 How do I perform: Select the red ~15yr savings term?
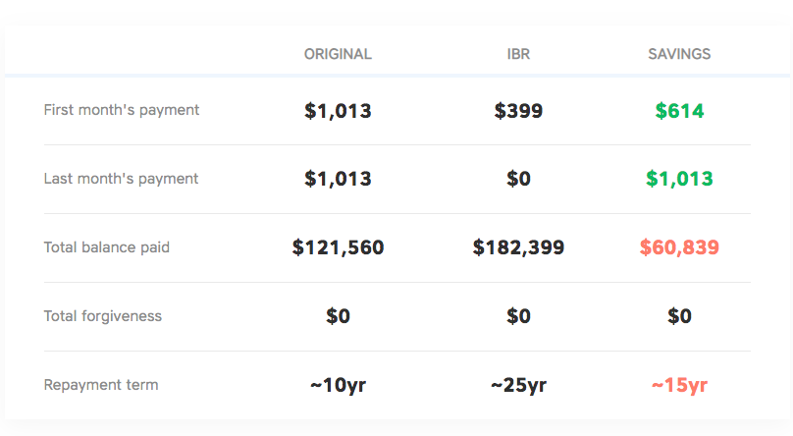(x=679, y=386)
